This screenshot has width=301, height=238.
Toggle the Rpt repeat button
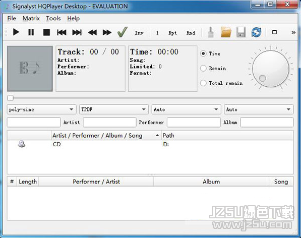[x=172, y=33]
